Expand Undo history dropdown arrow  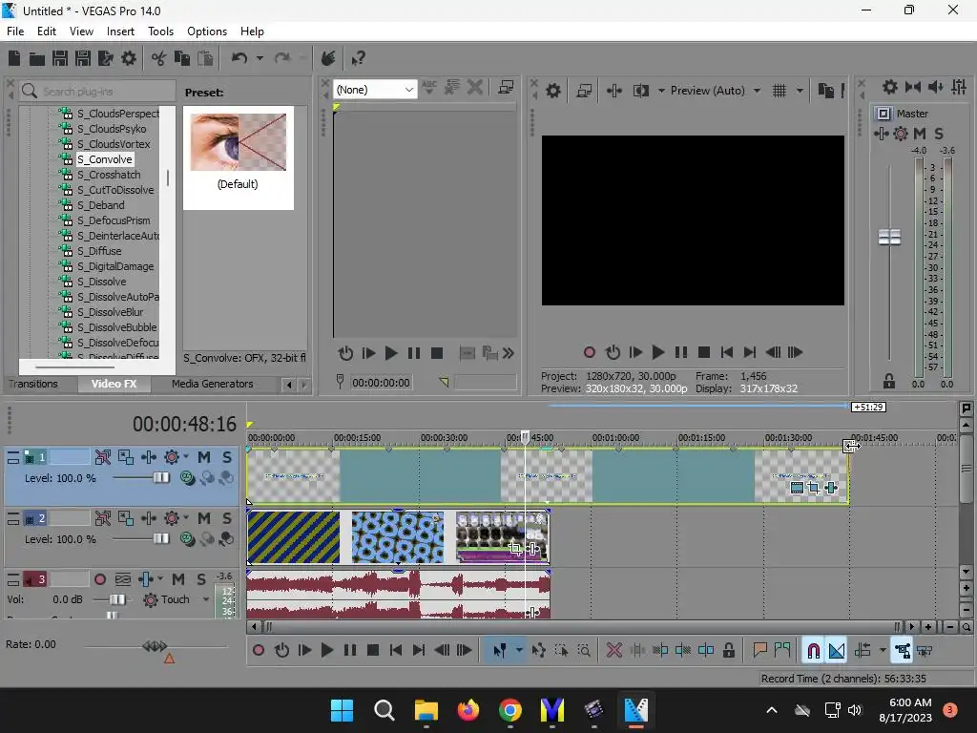(260, 58)
